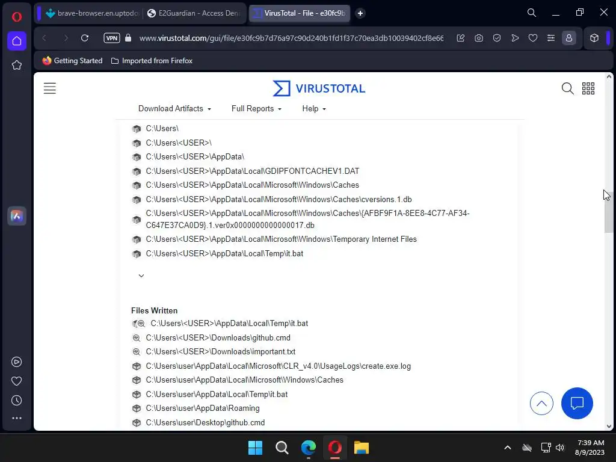Open Easy Setup sliders icon

[551, 38]
